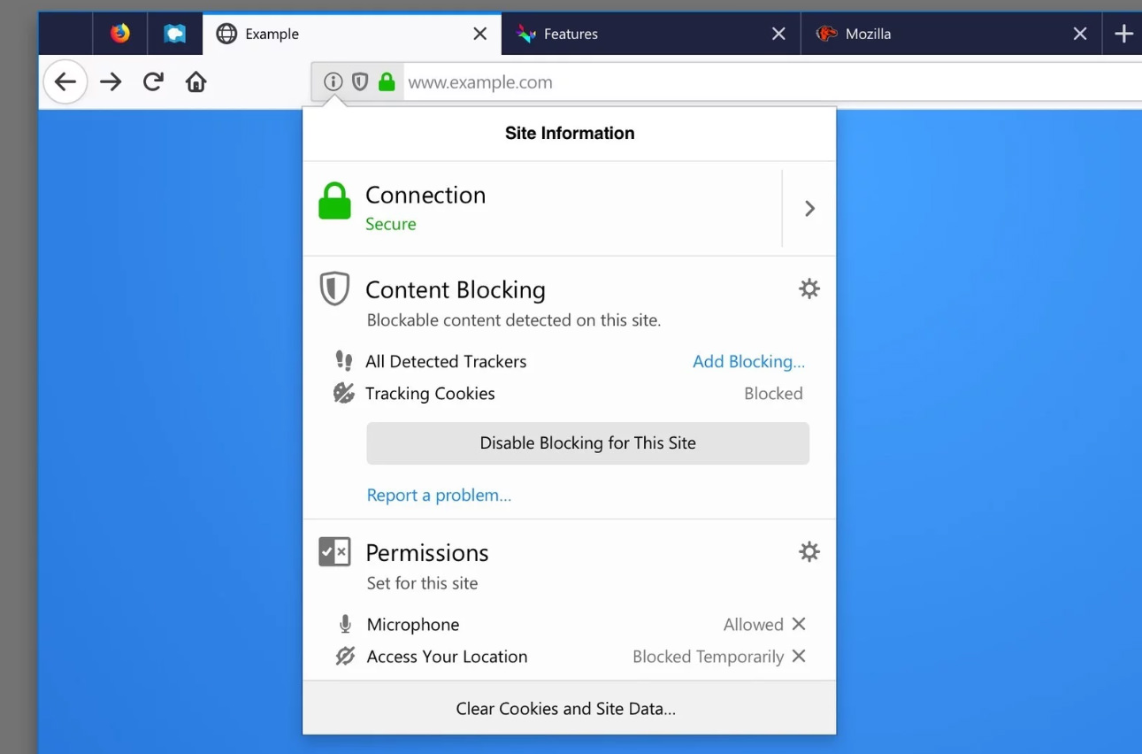Open the Report a problem link
The width and height of the screenshot is (1142, 754).
point(439,496)
